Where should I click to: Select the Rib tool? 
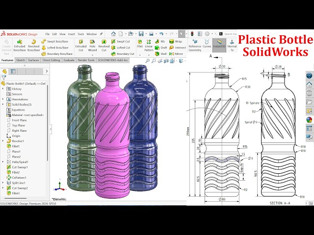click(160, 41)
